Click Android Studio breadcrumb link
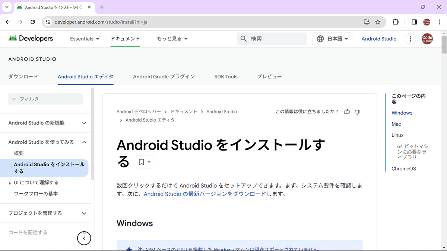The height and width of the screenshot is (251, 447). [x=222, y=112]
